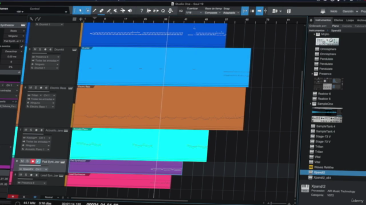
Task: Solo the Drumkit track
Action: 40,50
